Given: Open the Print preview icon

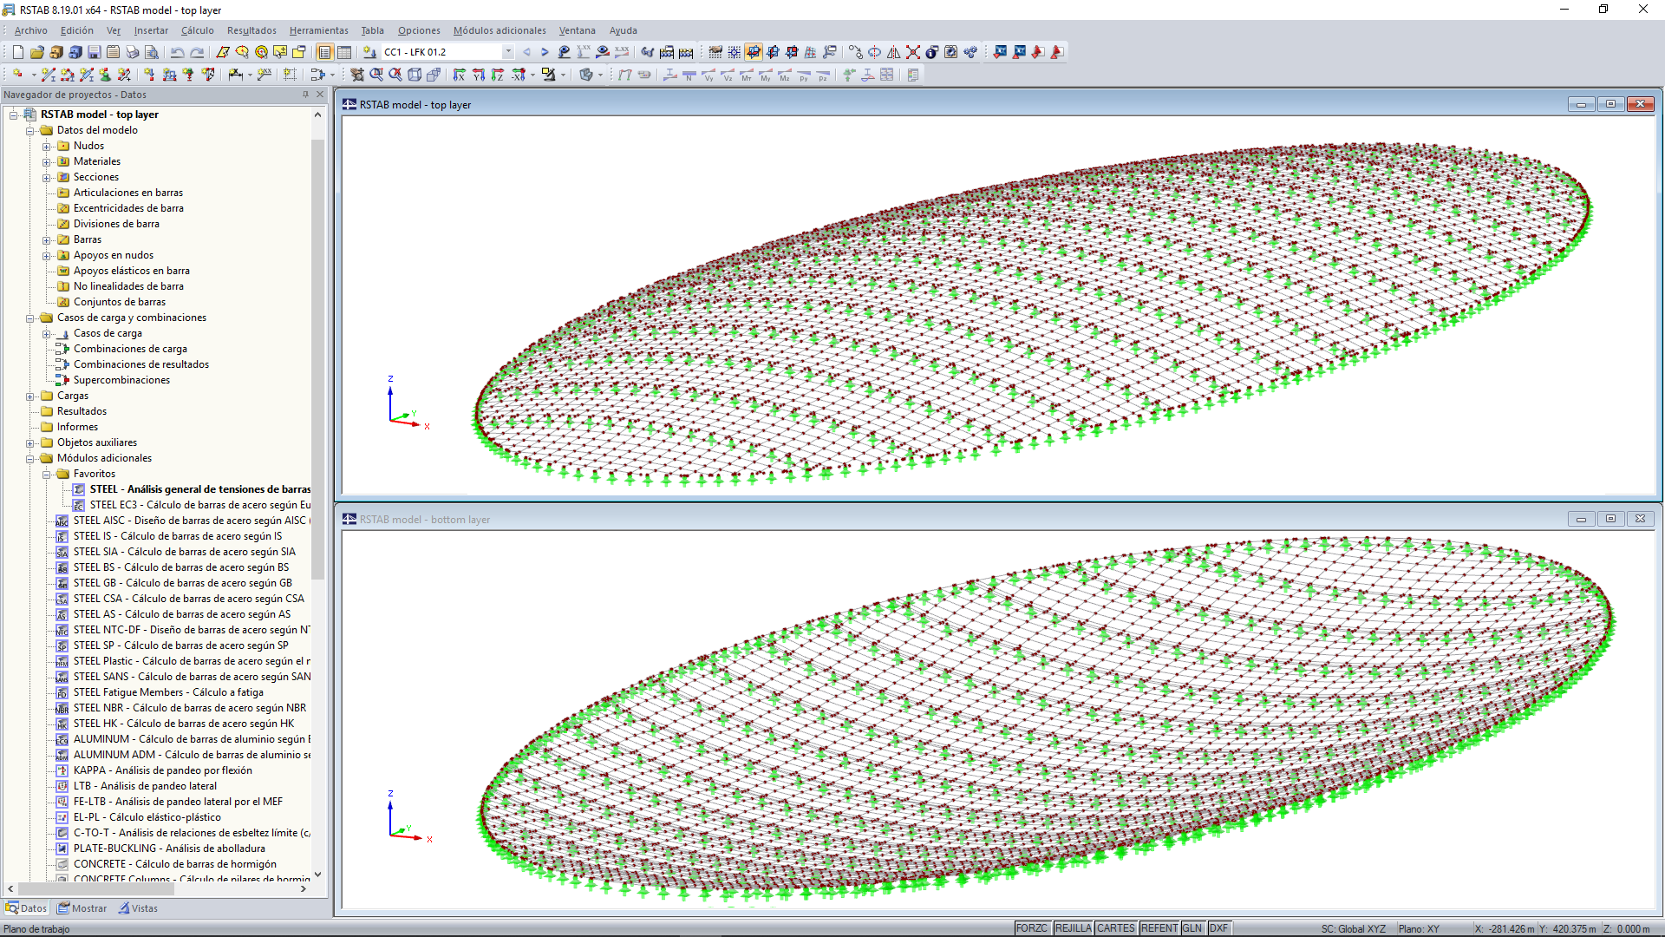Looking at the screenshot, I should click(152, 52).
